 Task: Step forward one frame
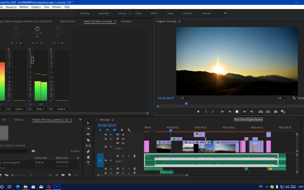click(244, 112)
